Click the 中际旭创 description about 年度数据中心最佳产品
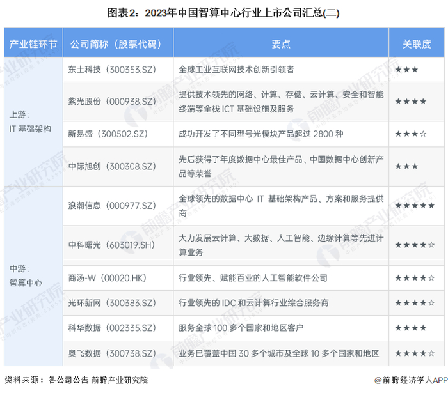Screen dimensions: 448x393 coord(281,166)
